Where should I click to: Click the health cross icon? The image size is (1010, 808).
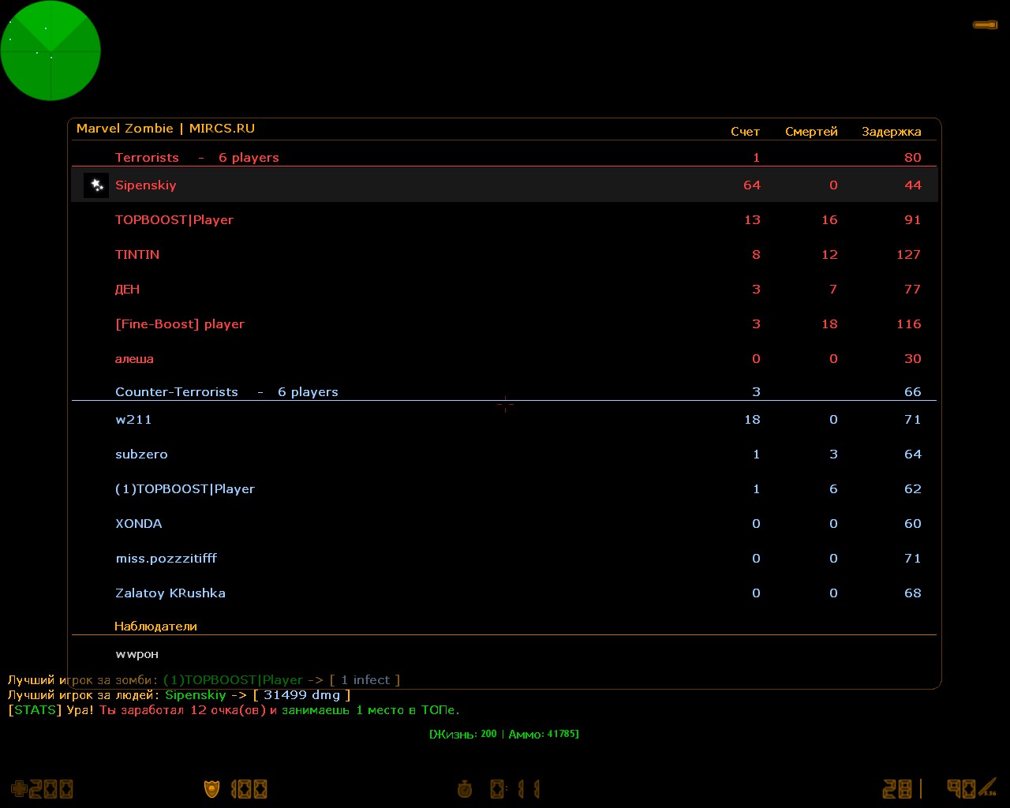(19, 788)
